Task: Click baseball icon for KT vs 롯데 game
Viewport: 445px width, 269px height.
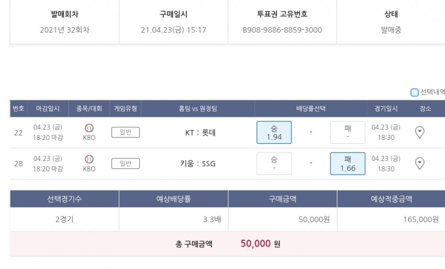Action: click(89, 127)
